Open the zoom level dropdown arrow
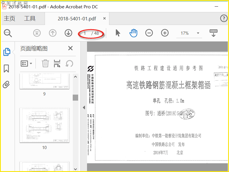Image resolution: width=229 pixels, height=172 pixels. click(x=198, y=33)
